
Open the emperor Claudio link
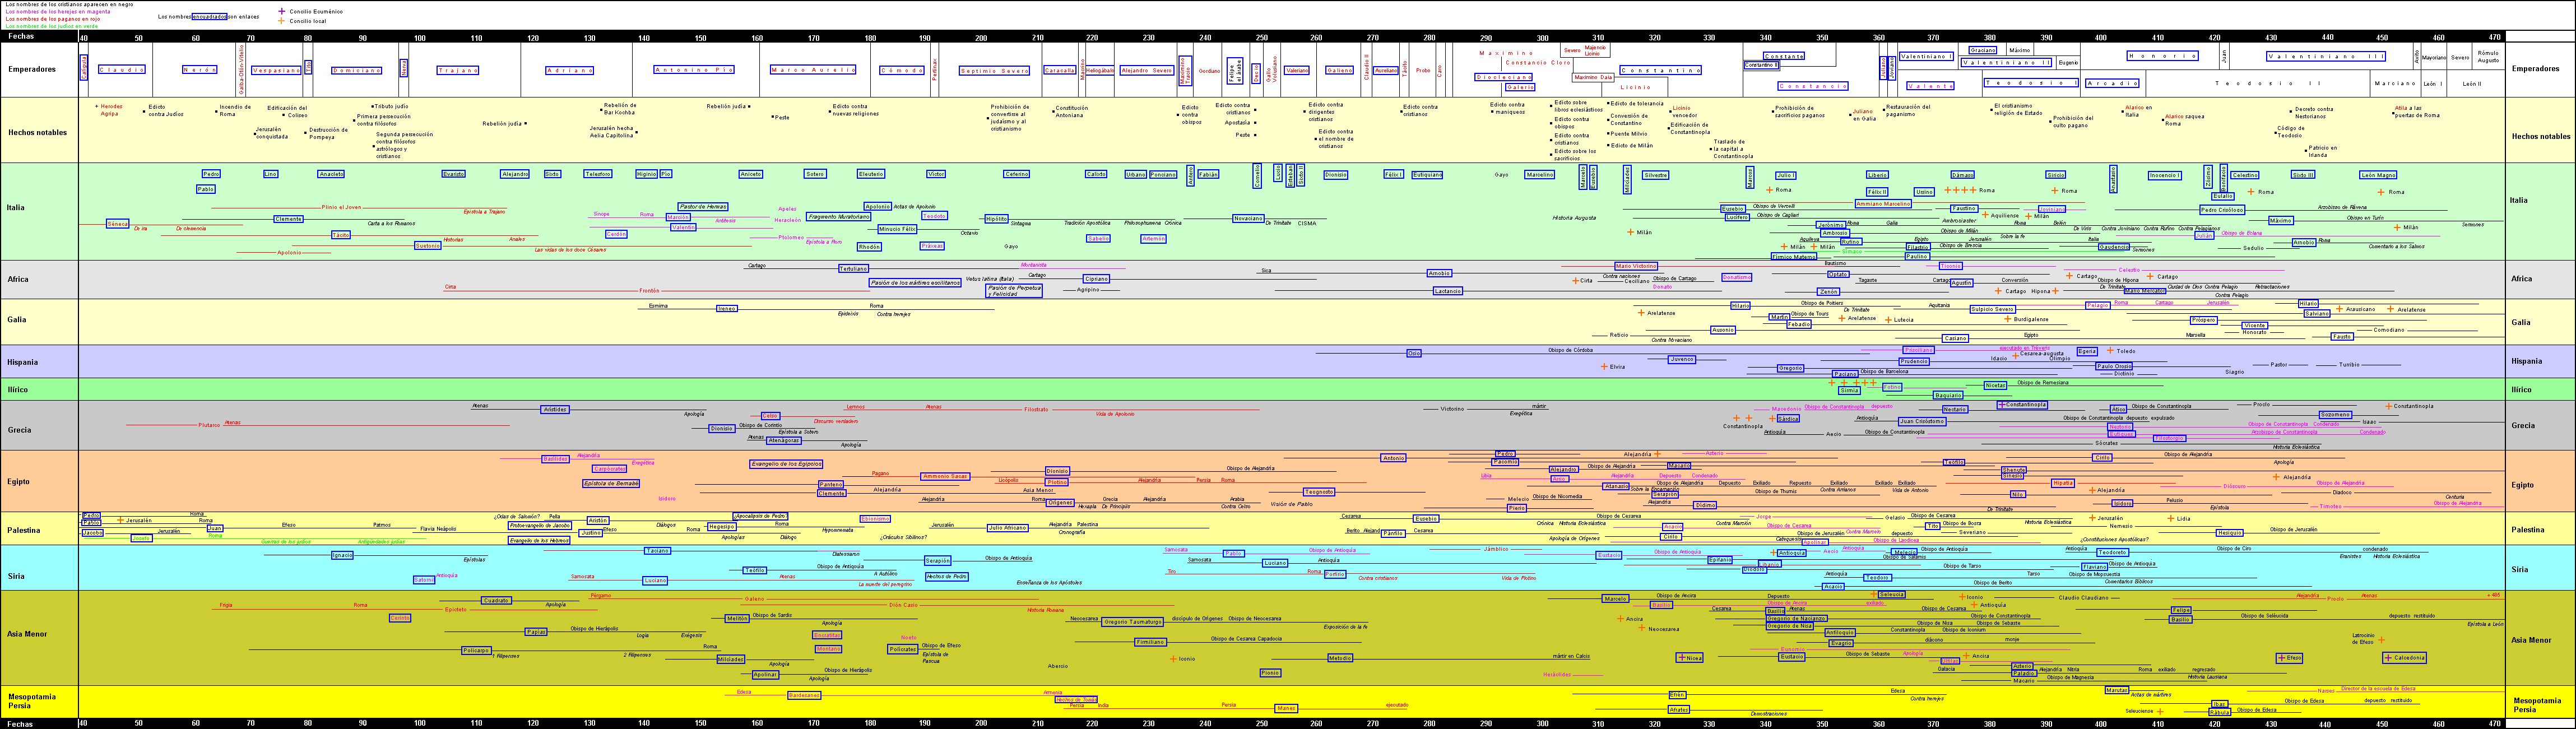122,70
